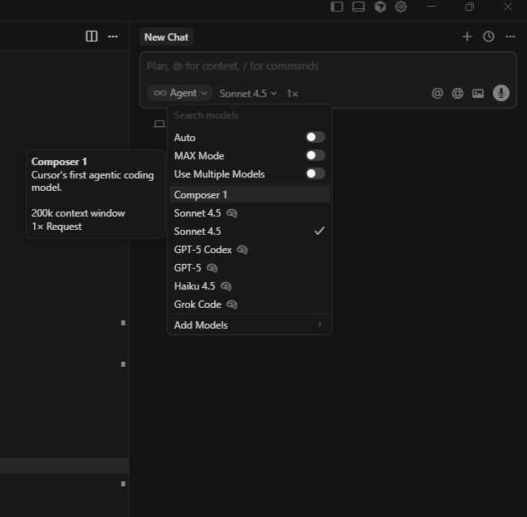Select Sonnet 4.5 thinking model with brain
This screenshot has height=517, width=527.
click(x=250, y=213)
